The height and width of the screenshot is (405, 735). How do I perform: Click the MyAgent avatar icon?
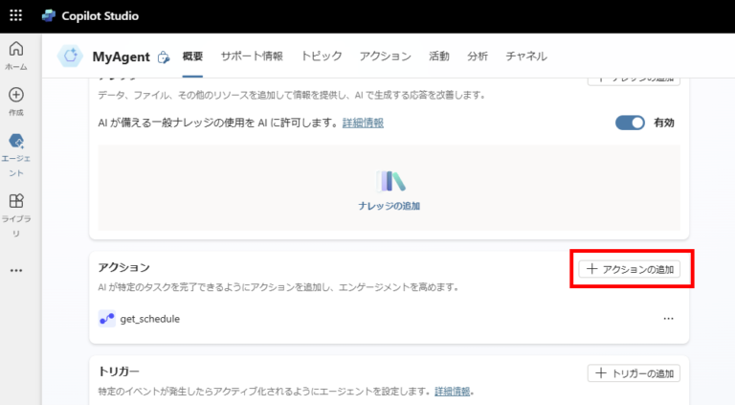pos(70,56)
